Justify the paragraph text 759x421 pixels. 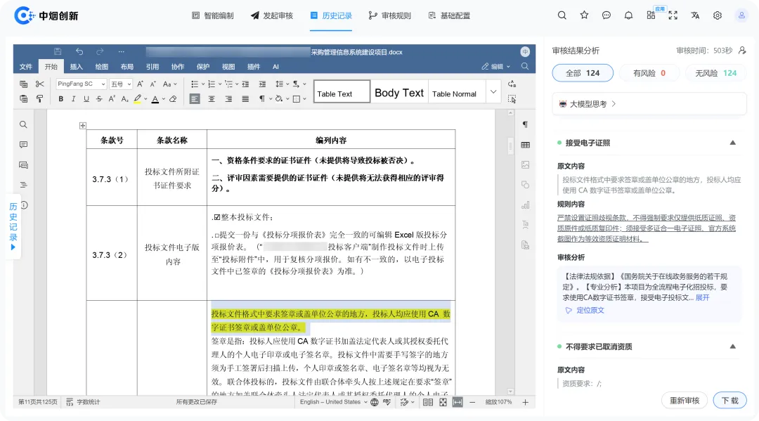[x=245, y=98]
